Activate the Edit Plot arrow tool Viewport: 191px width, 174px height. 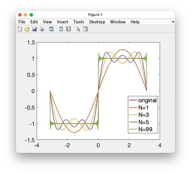click(x=78, y=29)
